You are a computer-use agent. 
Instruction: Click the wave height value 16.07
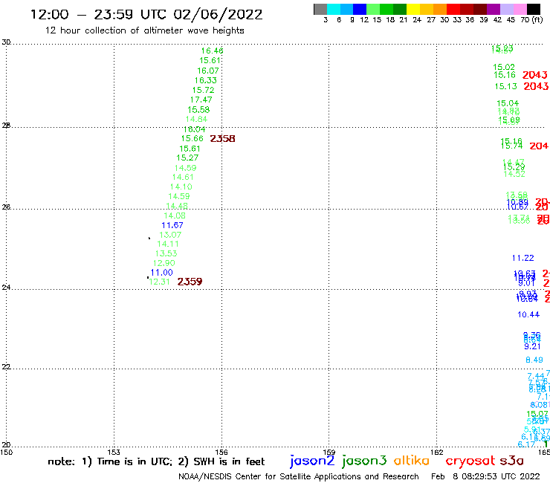(x=207, y=71)
